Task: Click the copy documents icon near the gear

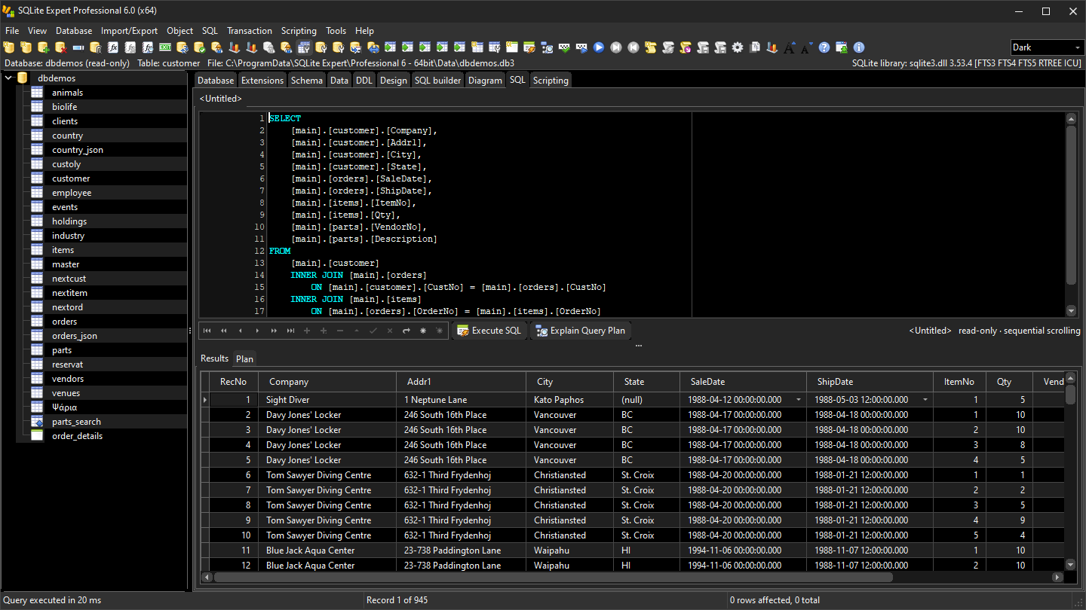Action: coord(755,47)
